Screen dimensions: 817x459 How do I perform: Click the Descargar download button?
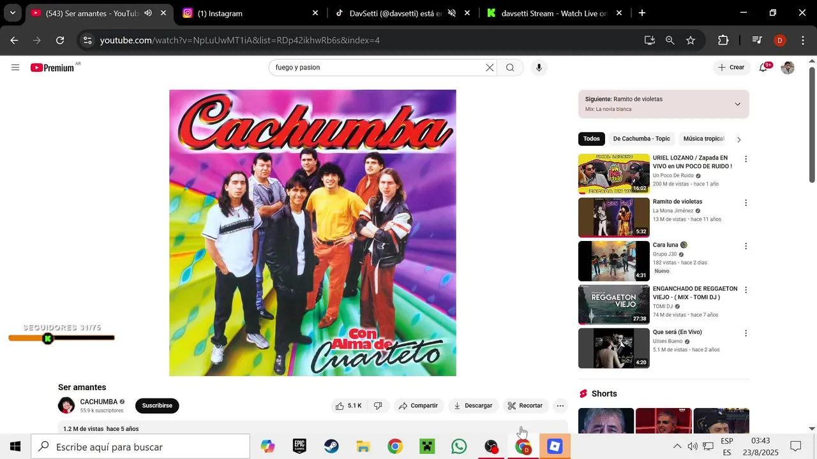point(473,405)
